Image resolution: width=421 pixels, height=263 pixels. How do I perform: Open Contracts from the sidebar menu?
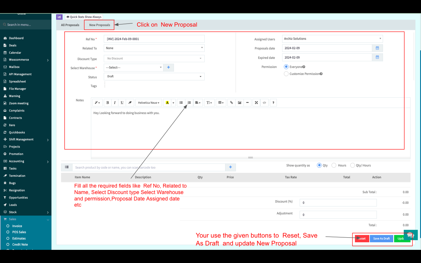pos(15,118)
